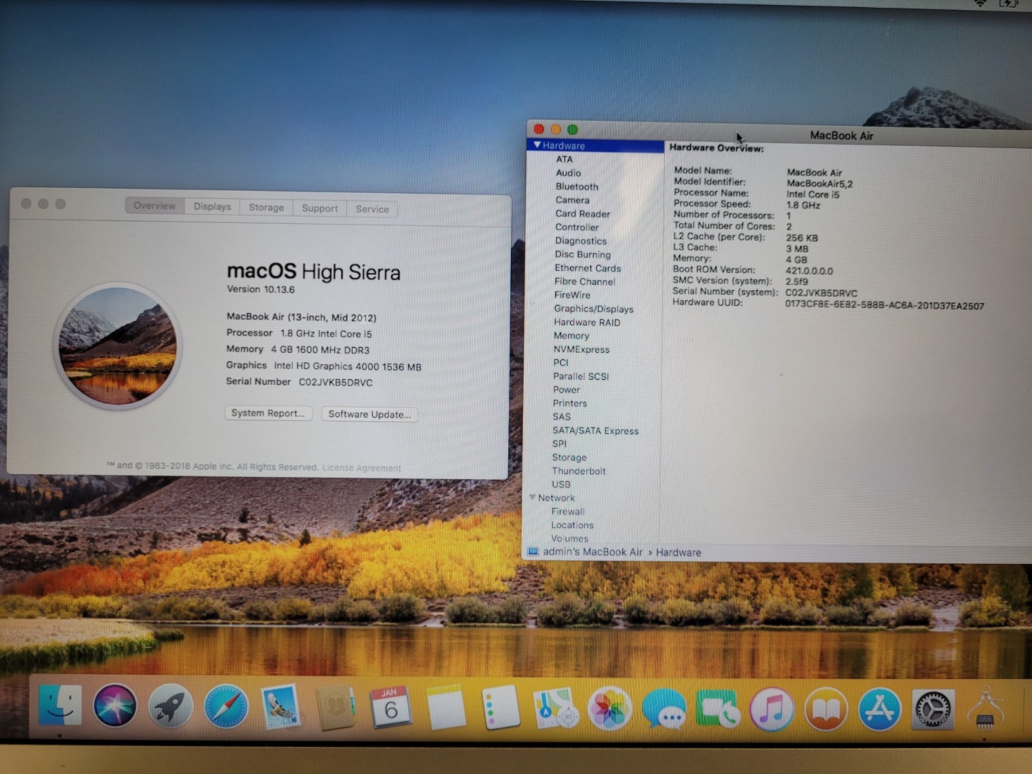This screenshot has width=1032, height=774.
Task: Click the macOS High Sierra circular logo
Action: (x=118, y=346)
